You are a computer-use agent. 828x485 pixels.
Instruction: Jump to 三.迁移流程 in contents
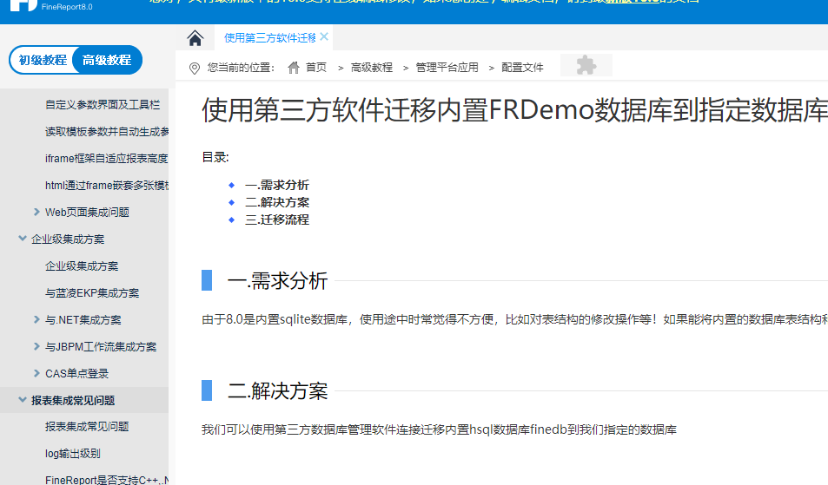pyautogui.click(x=277, y=220)
